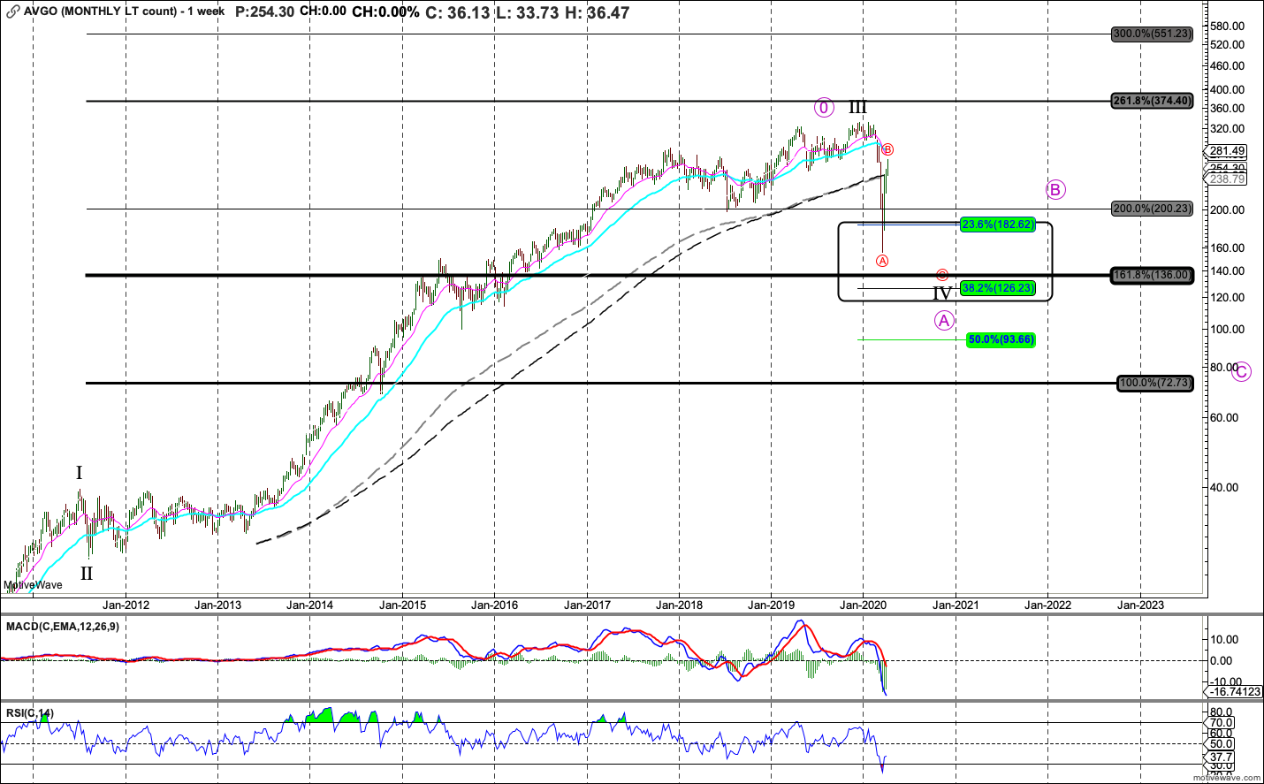Image resolution: width=1264 pixels, height=784 pixels.
Task: Click the L: 33.73 low value in header
Action: point(527,12)
